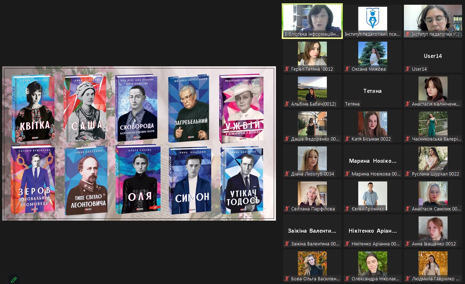
Task: Select Світлана Парфілова's profile photo
Action: pyautogui.click(x=312, y=193)
